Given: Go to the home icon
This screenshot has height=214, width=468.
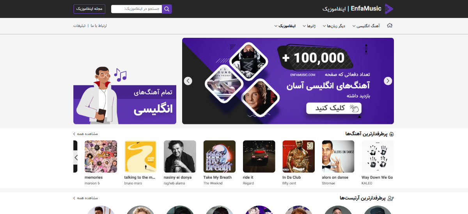Looking at the screenshot, I should point(389,26).
